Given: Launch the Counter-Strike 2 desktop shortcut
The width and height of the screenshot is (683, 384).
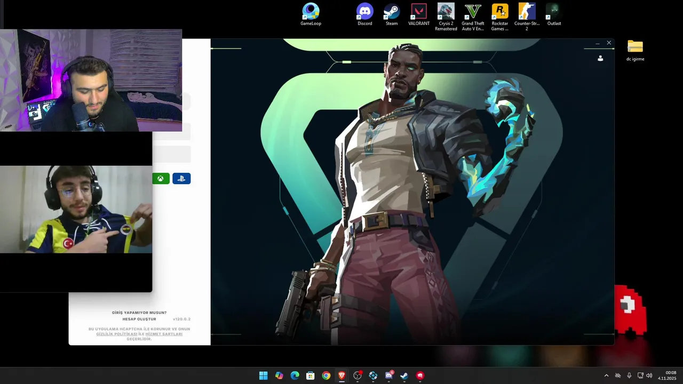Looking at the screenshot, I should (527, 17).
